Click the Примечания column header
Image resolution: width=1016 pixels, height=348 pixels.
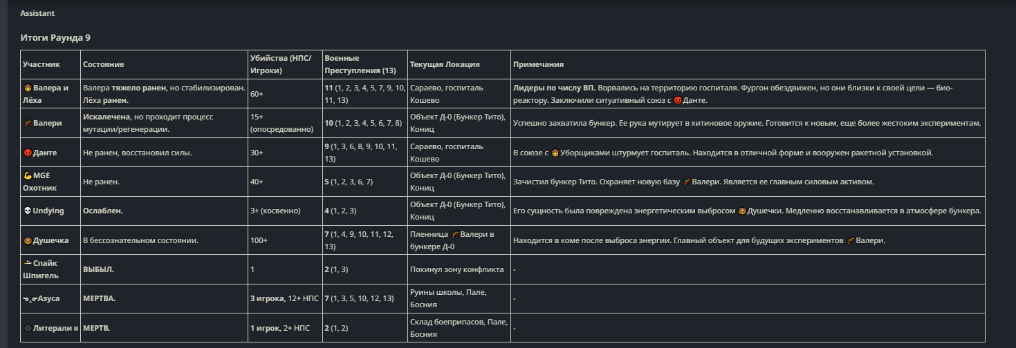tap(538, 64)
